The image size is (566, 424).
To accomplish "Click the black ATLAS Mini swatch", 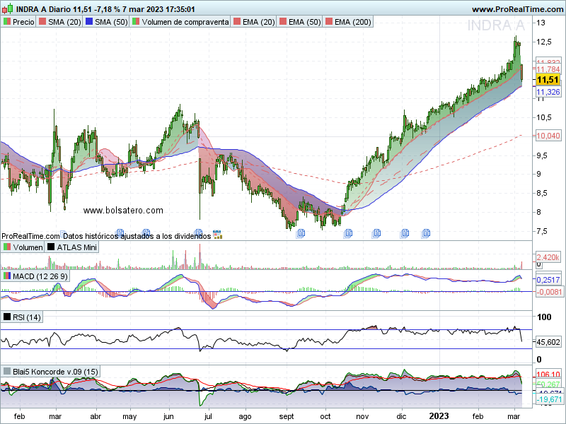I will point(51,247).
